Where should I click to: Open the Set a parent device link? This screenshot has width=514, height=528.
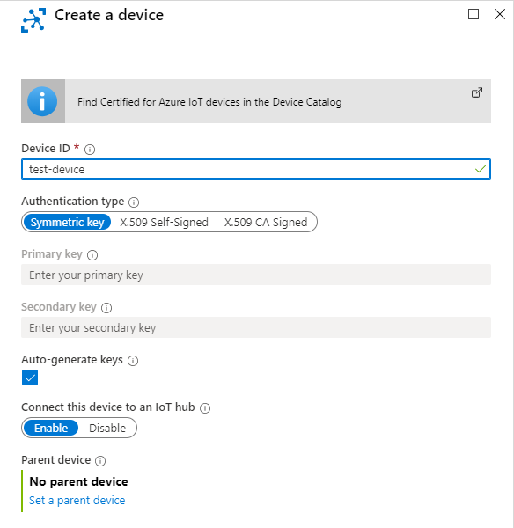tap(77, 501)
